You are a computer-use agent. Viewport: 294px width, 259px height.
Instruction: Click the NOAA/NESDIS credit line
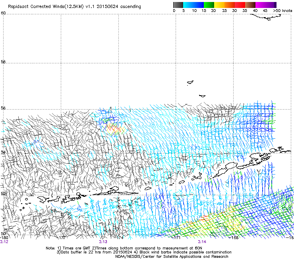click(x=172, y=257)
